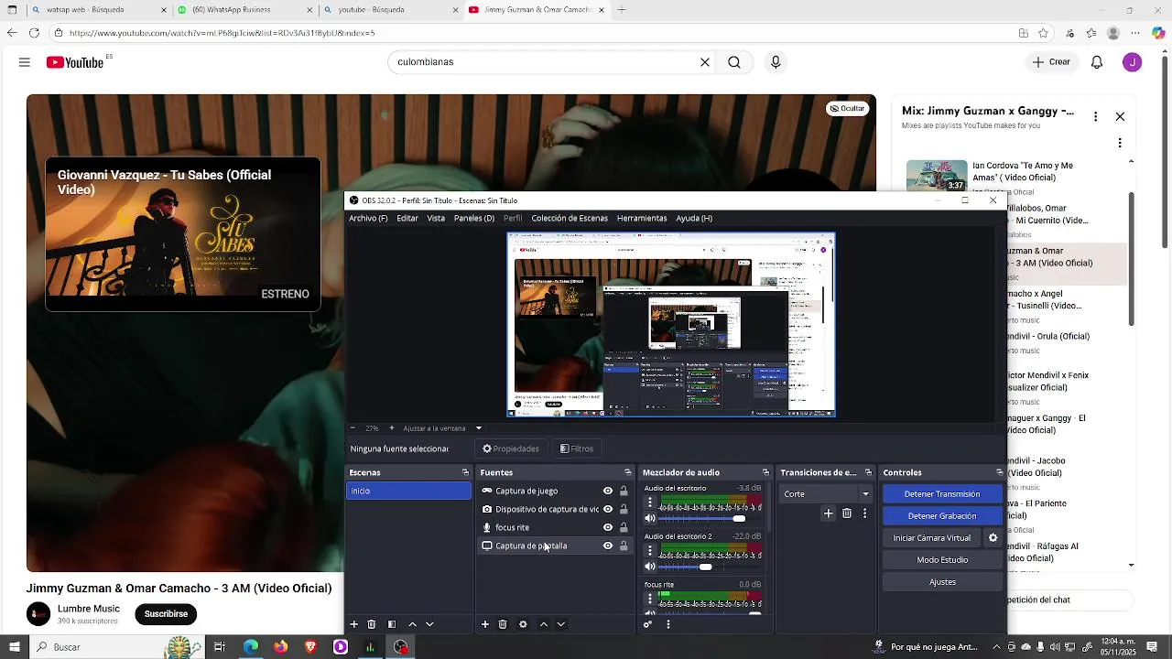This screenshot has height=659, width=1172.
Task: Open scene filters icon in Escenas toolbar
Action: pyautogui.click(x=392, y=624)
